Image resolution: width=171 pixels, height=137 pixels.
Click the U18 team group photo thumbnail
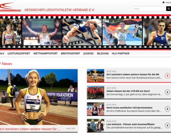point(95,92)
